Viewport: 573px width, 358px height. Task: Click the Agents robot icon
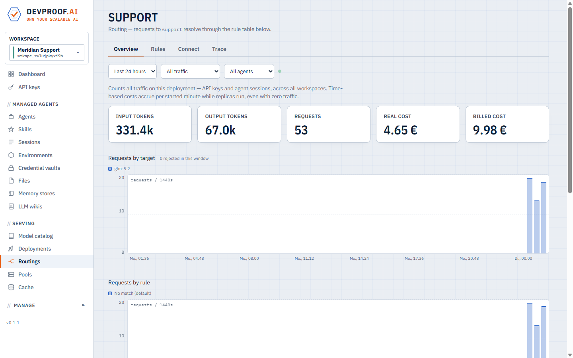(11, 117)
